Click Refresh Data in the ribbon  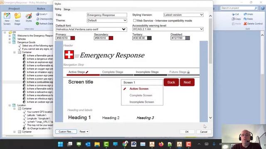(x=44, y=24)
